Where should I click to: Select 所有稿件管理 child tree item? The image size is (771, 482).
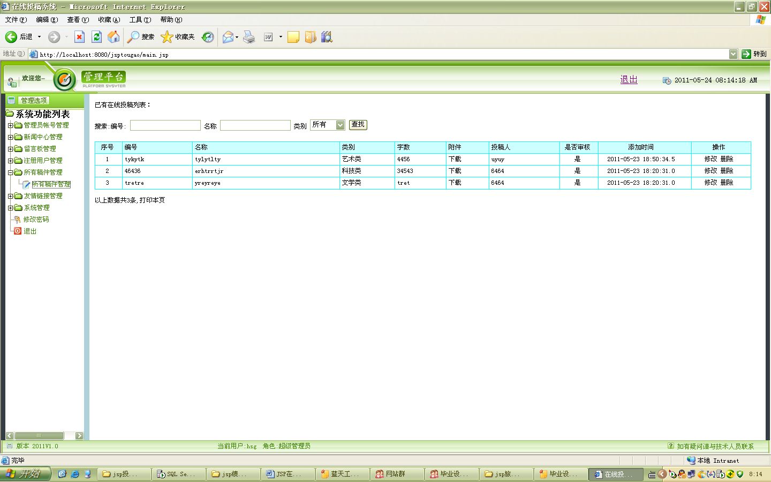tap(51, 184)
